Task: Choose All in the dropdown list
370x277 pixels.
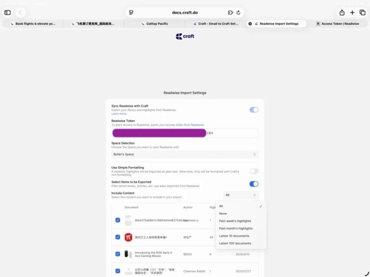Action: 241,206
